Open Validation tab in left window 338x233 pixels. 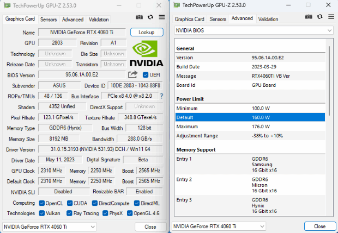(x=99, y=20)
